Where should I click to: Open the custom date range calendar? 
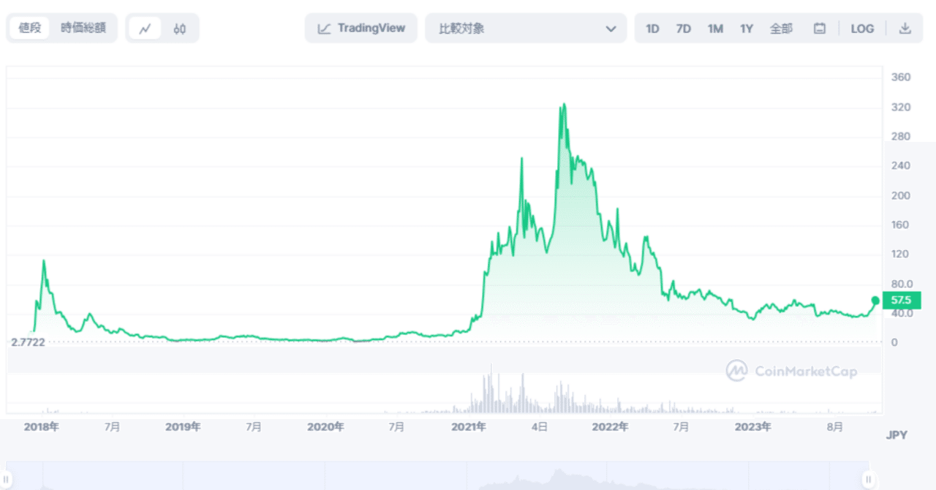coord(819,28)
